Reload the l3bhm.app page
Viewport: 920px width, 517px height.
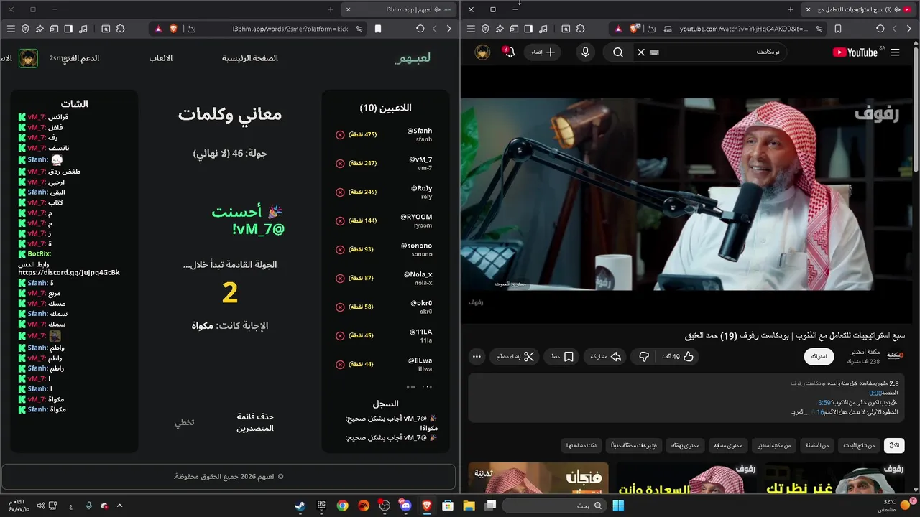pos(420,29)
